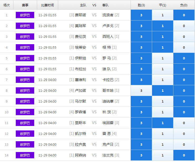Viewport: 195px width, 162px height.
Task: Click the 赛事 column header
Action: [25, 5]
